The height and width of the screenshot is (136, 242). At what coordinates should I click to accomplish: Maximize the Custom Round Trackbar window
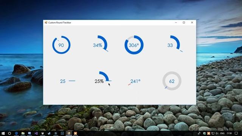coord(184,23)
